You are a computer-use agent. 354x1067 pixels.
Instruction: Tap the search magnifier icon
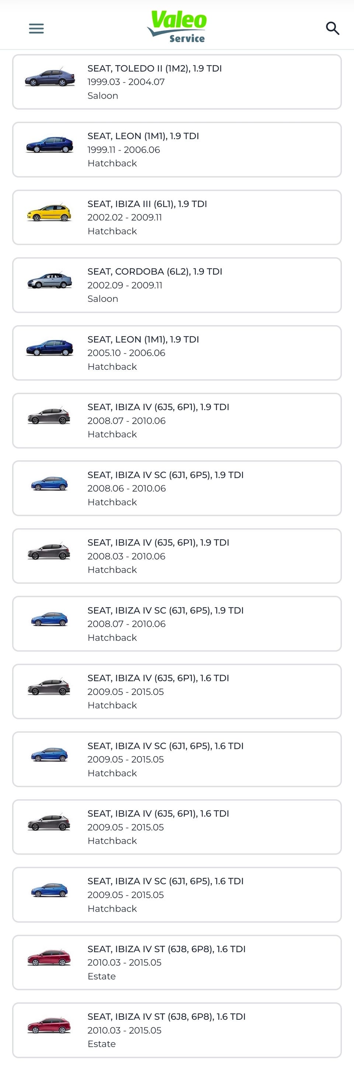click(x=333, y=28)
